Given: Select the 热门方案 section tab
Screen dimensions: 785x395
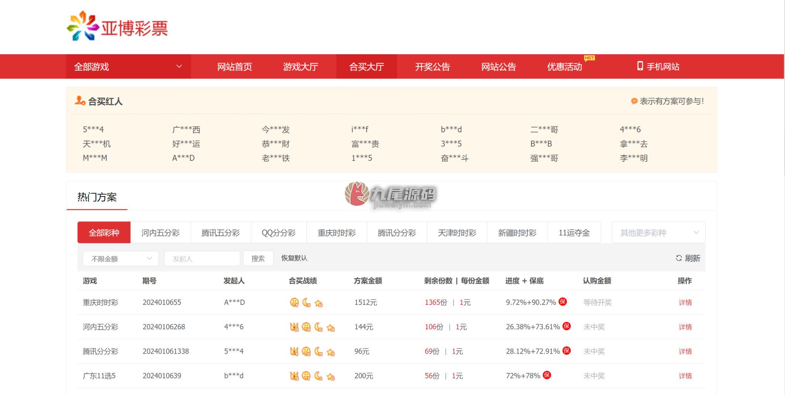Looking at the screenshot, I should pyautogui.click(x=97, y=197).
